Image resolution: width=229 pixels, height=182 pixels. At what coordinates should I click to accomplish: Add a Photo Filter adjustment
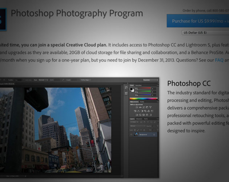pyautogui.click(x=145, y=111)
